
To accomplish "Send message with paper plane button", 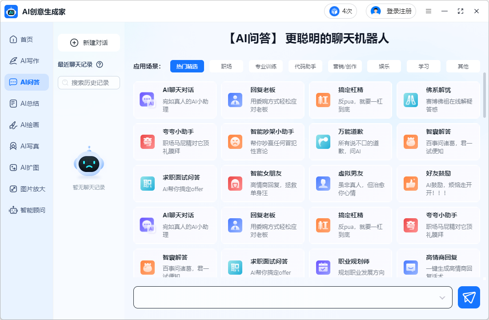I will point(469,297).
